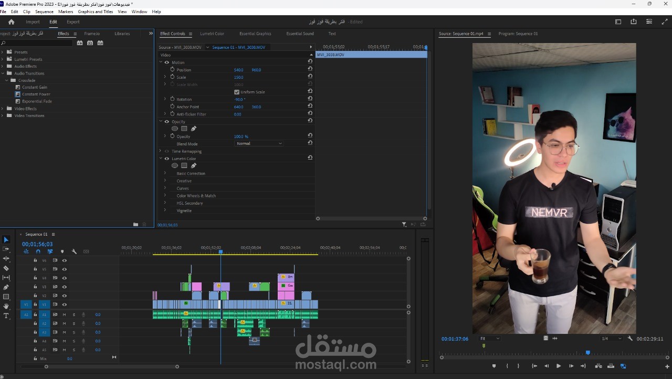Select the Hand tool
Screen dimensions: 672x379
[6, 306]
